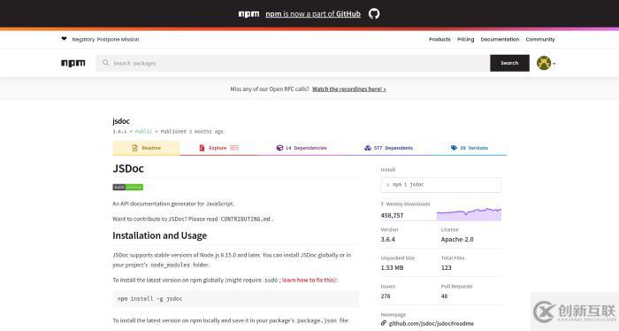Click the heart icon beside Negotiate text
The width and height of the screenshot is (619, 331).
(64, 39)
